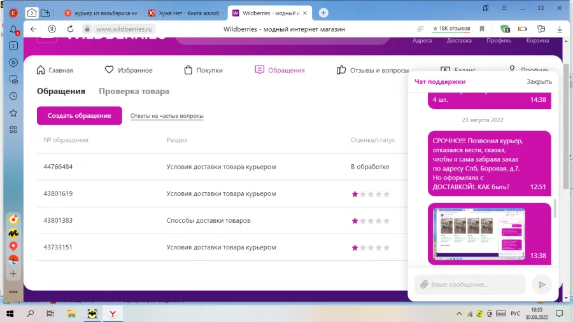The image size is (573, 322).
Task: Click the Ваше сообщение chat input field
Action: coord(470,284)
